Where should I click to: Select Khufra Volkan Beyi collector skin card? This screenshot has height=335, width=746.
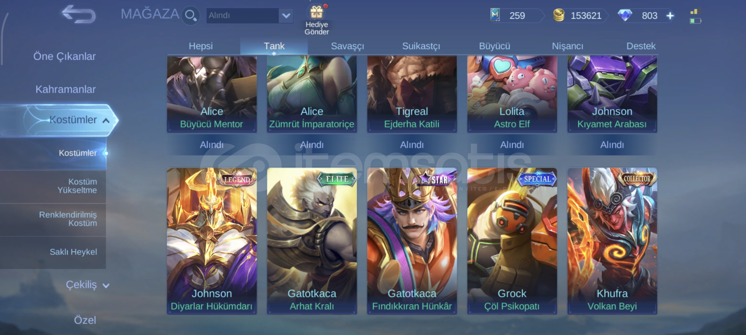point(612,241)
